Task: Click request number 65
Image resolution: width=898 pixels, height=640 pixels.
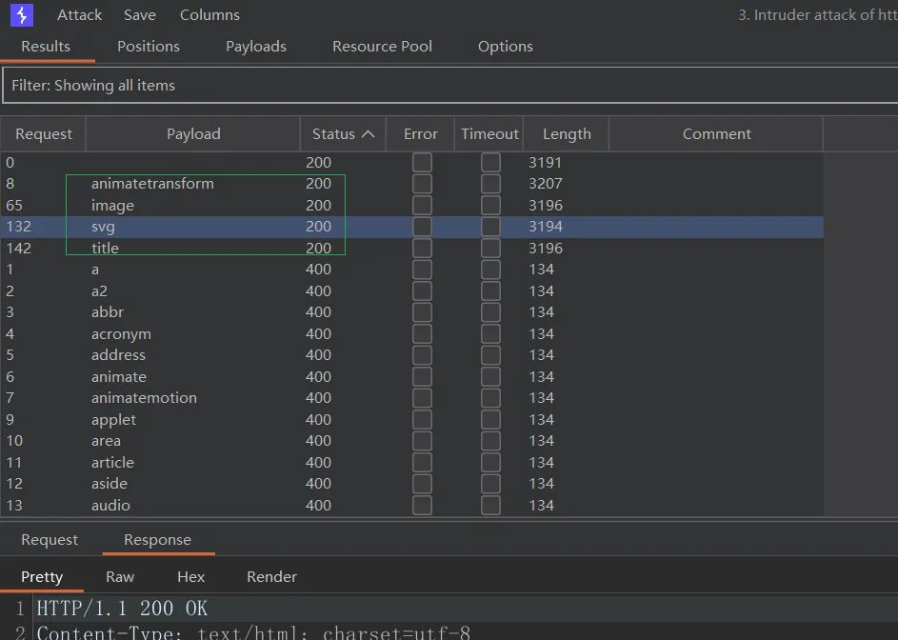Action: pos(14,205)
